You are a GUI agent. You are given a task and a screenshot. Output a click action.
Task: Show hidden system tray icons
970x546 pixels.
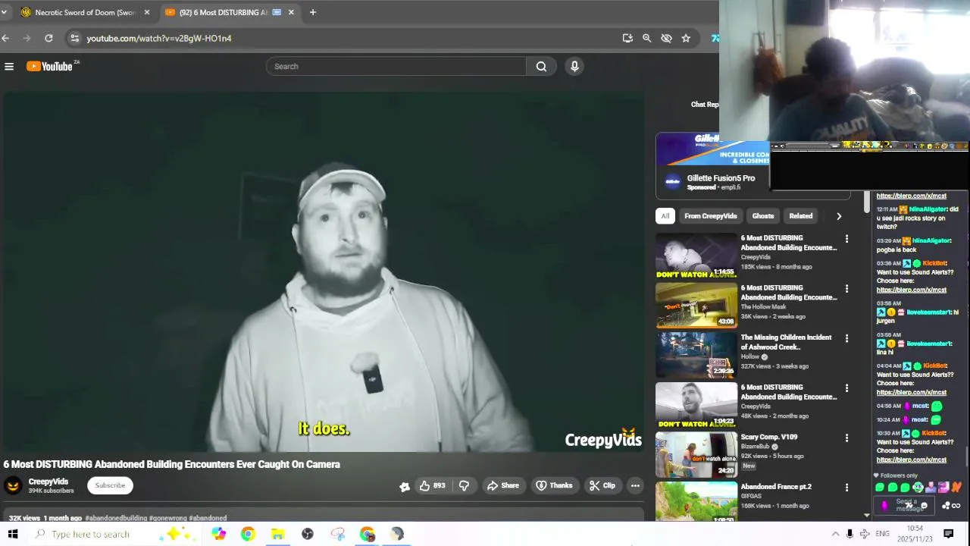click(x=835, y=534)
